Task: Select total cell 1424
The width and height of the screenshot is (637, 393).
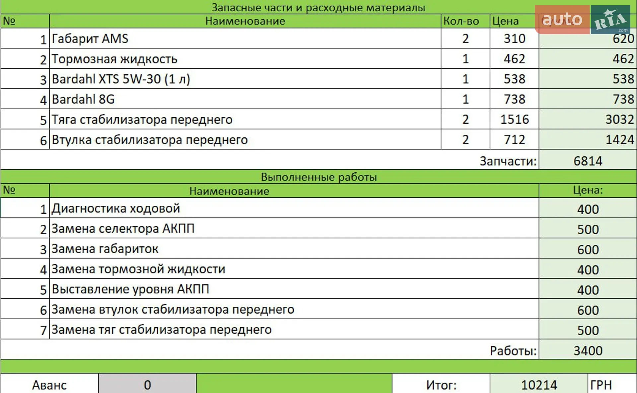Action: tap(588, 140)
